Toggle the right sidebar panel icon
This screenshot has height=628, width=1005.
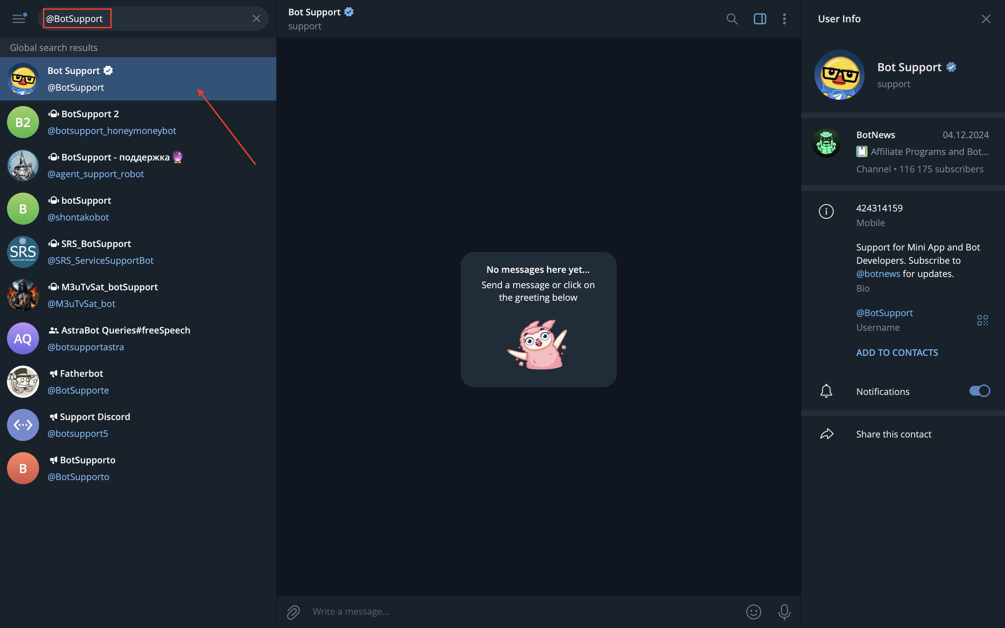(x=760, y=19)
